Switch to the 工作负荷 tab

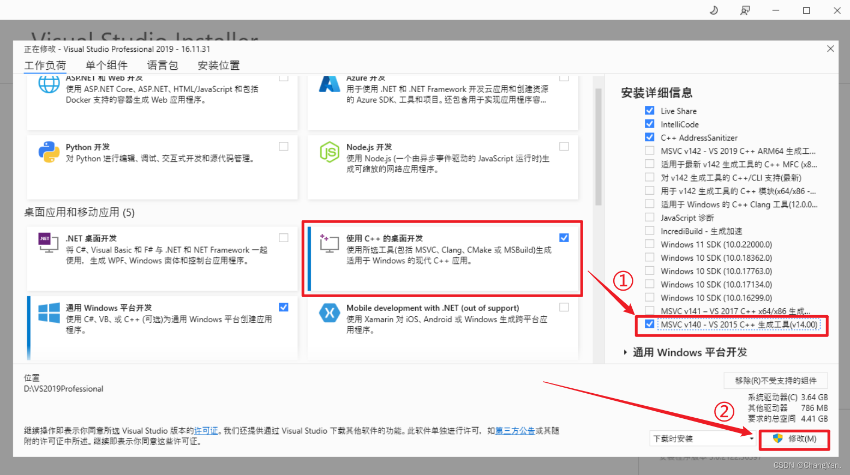pyautogui.click(x=45, y=65)
